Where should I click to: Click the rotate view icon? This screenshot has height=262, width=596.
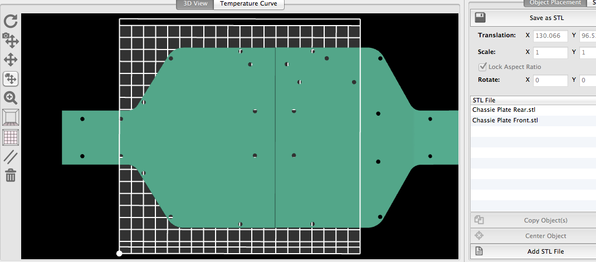pyautogui.click(x=11, y=21)
